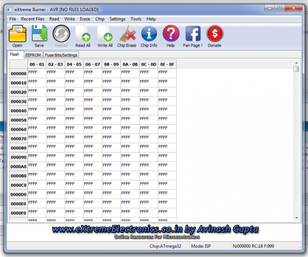Click the eXtreme Burner title bar app icon
This screenshot has height=257, width=308.
click(x=9, y=9)
